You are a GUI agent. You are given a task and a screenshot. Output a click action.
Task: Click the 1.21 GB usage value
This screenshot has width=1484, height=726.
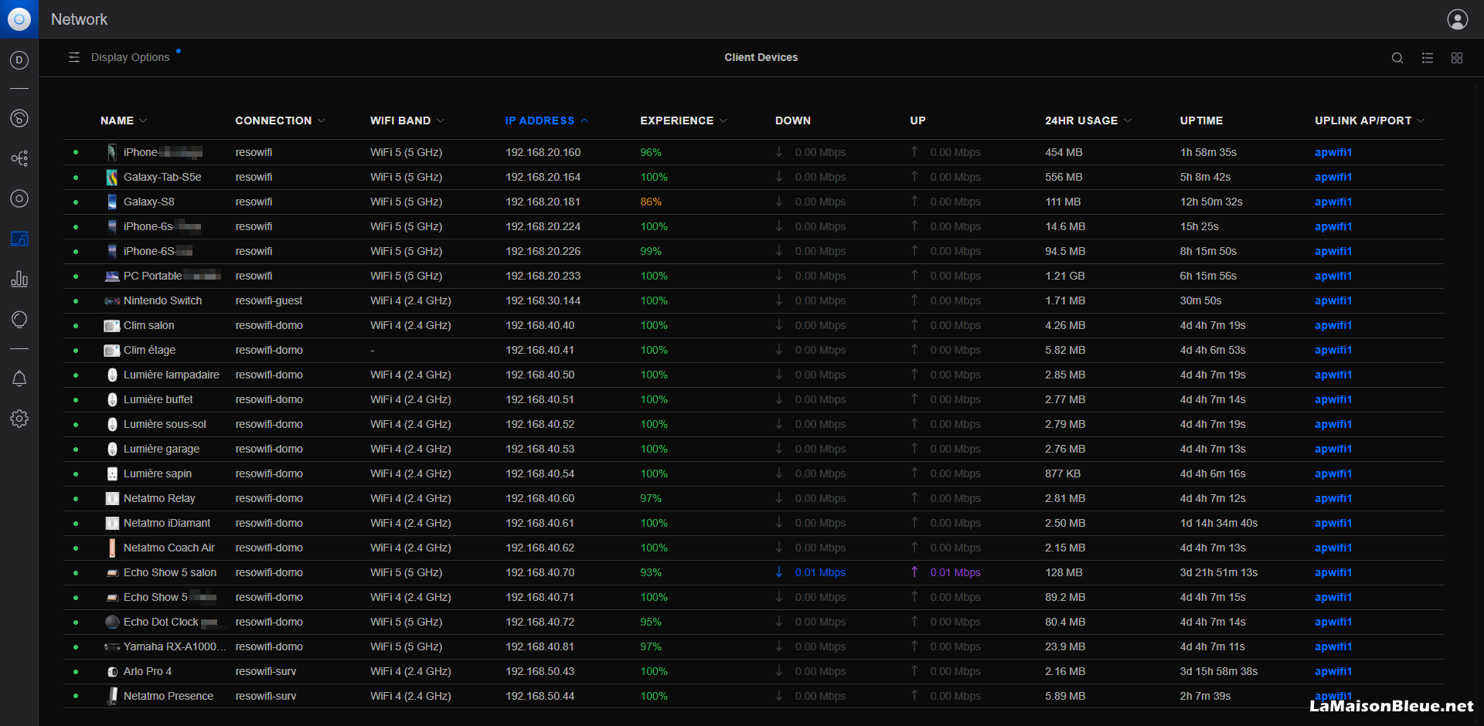tap(1064, 276)
